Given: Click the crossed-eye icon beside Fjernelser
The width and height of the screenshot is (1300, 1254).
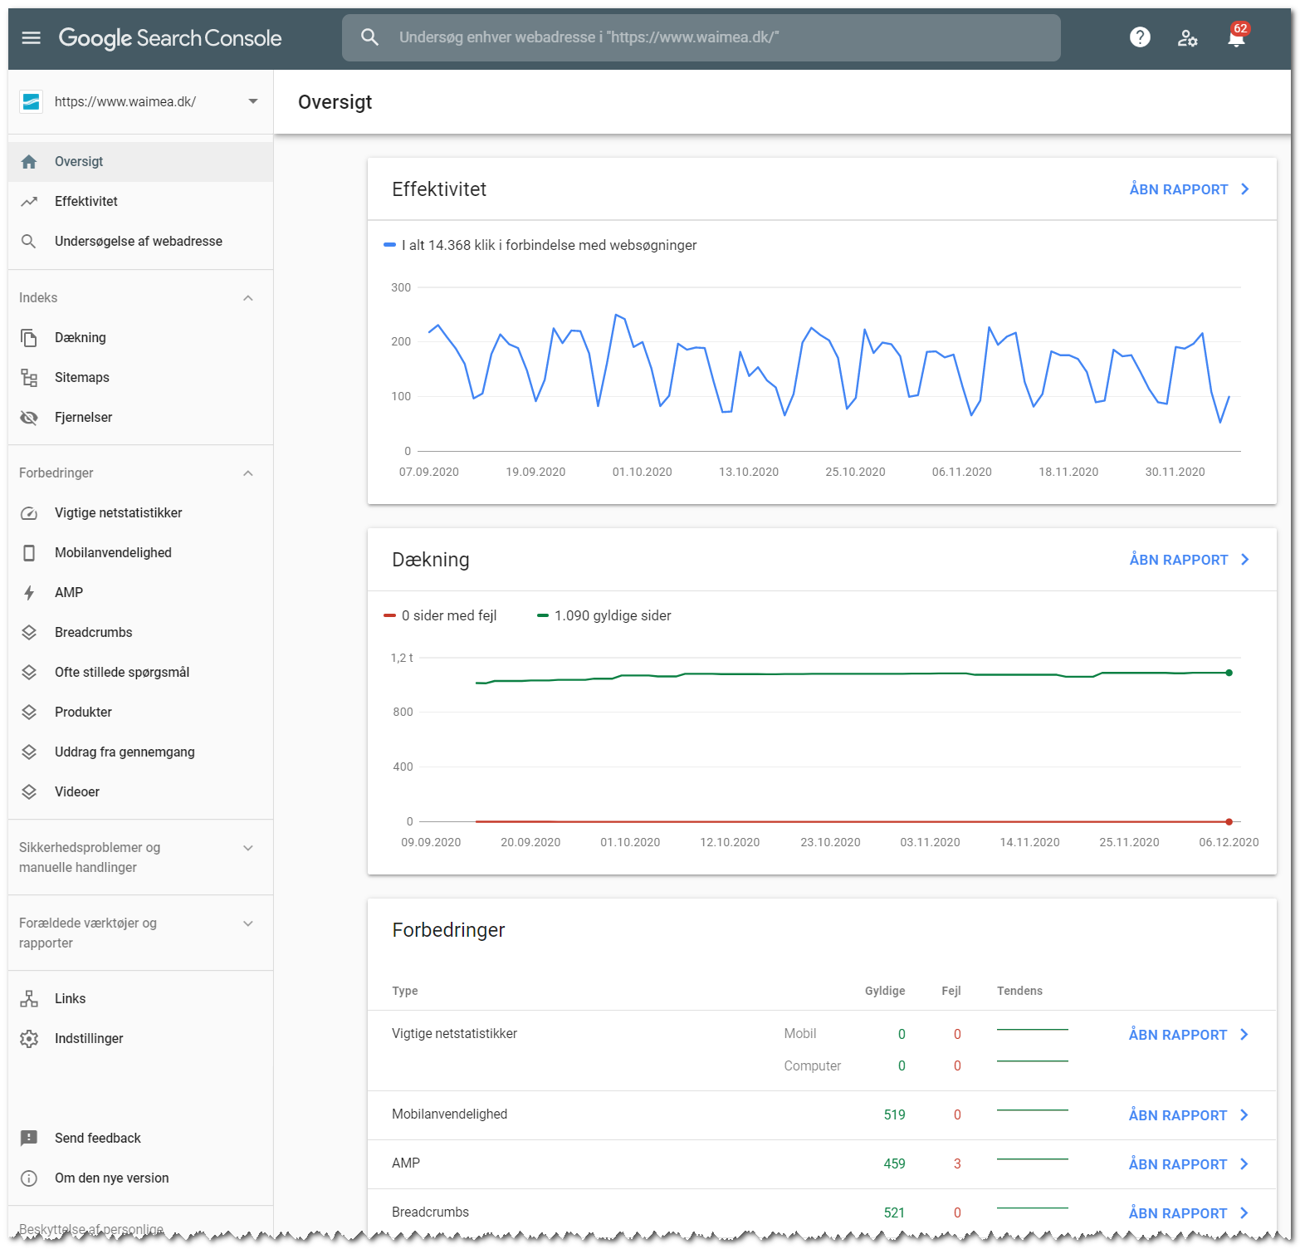Looking at the screenshot, I should [29, 418].
